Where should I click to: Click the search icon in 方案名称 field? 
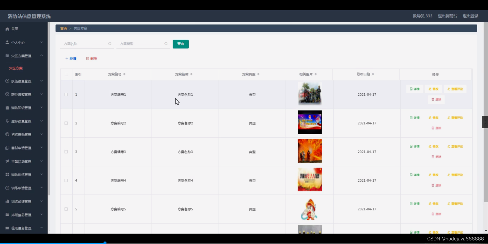point(110,44)
